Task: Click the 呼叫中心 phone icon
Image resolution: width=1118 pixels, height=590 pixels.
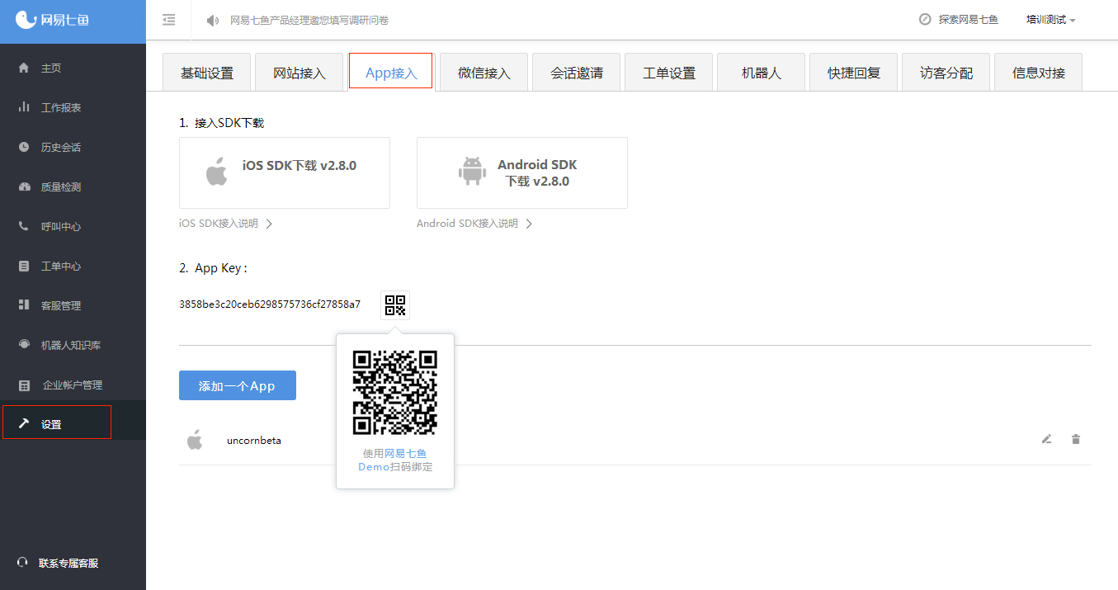Action: click(x=24, y=226)
